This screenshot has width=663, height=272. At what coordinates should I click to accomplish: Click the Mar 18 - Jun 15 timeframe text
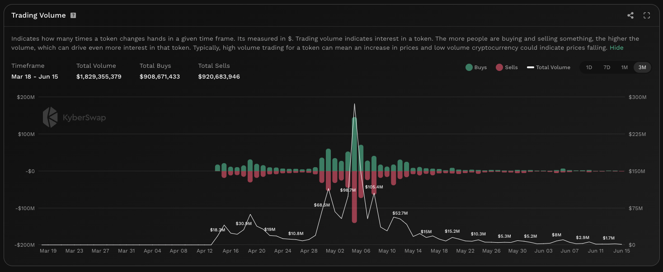tap(35, 76)
